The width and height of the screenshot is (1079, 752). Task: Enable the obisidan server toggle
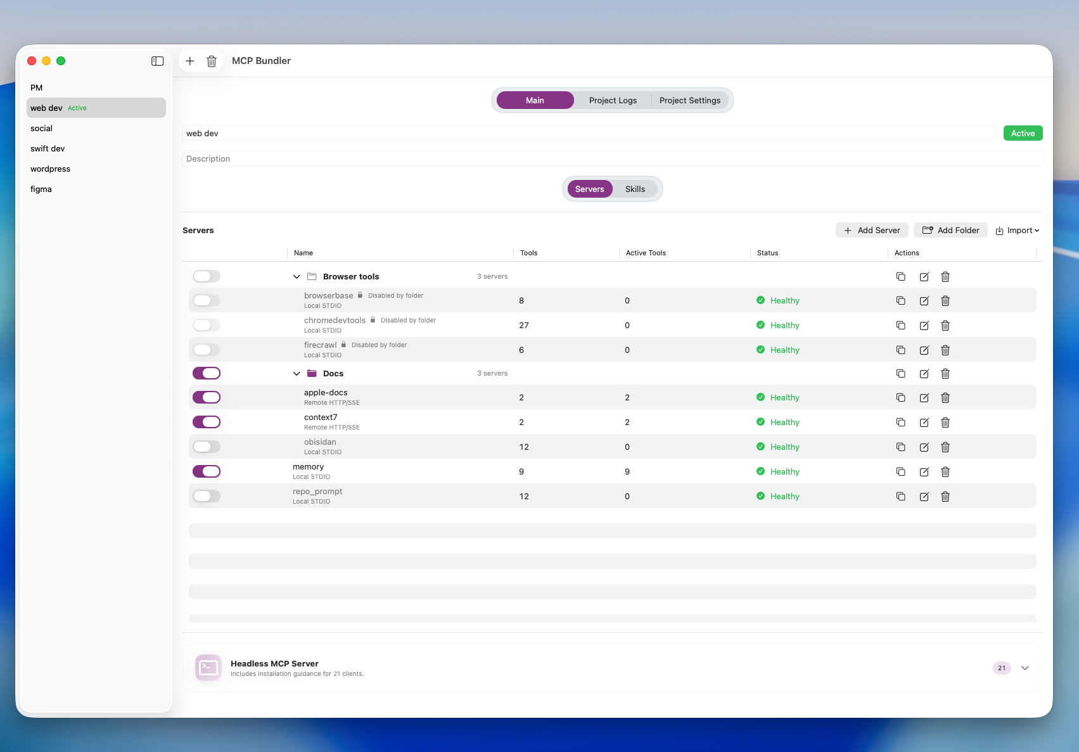coord(207,447)
